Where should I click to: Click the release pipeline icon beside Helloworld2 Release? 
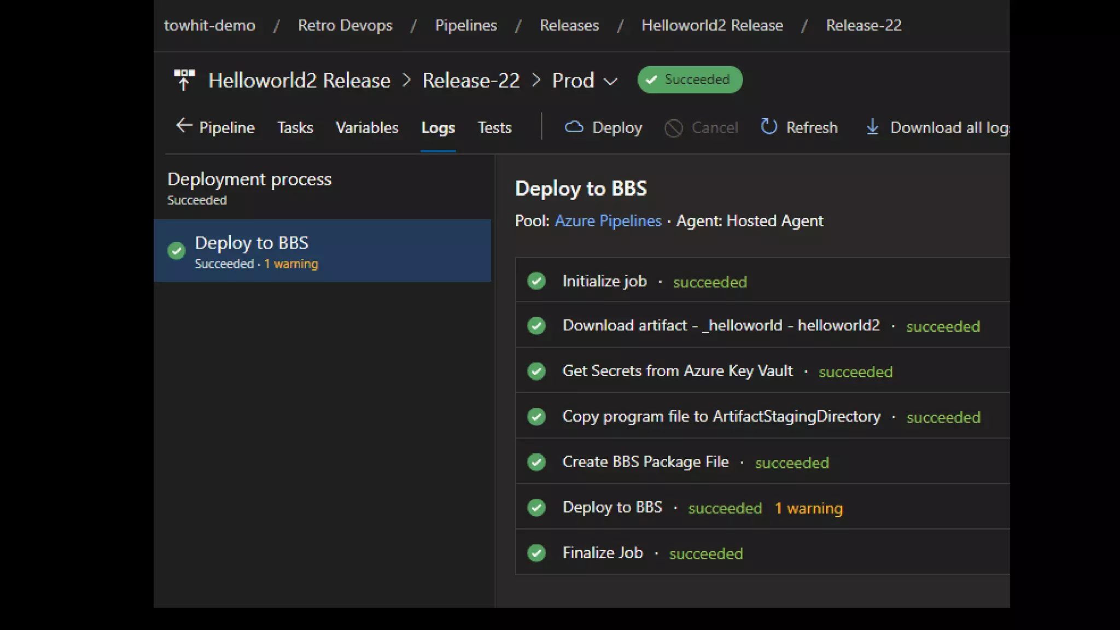[x=184, y=80]
